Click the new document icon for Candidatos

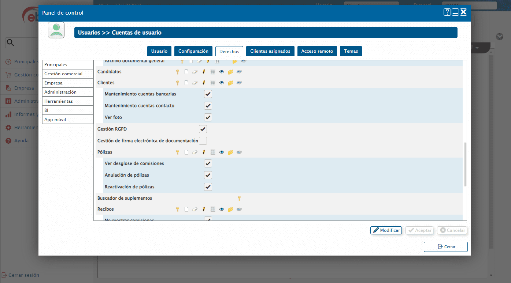186,72
